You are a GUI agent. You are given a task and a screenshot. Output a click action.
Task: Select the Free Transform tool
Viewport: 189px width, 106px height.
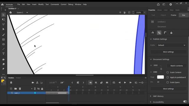(x=3, y=20)
